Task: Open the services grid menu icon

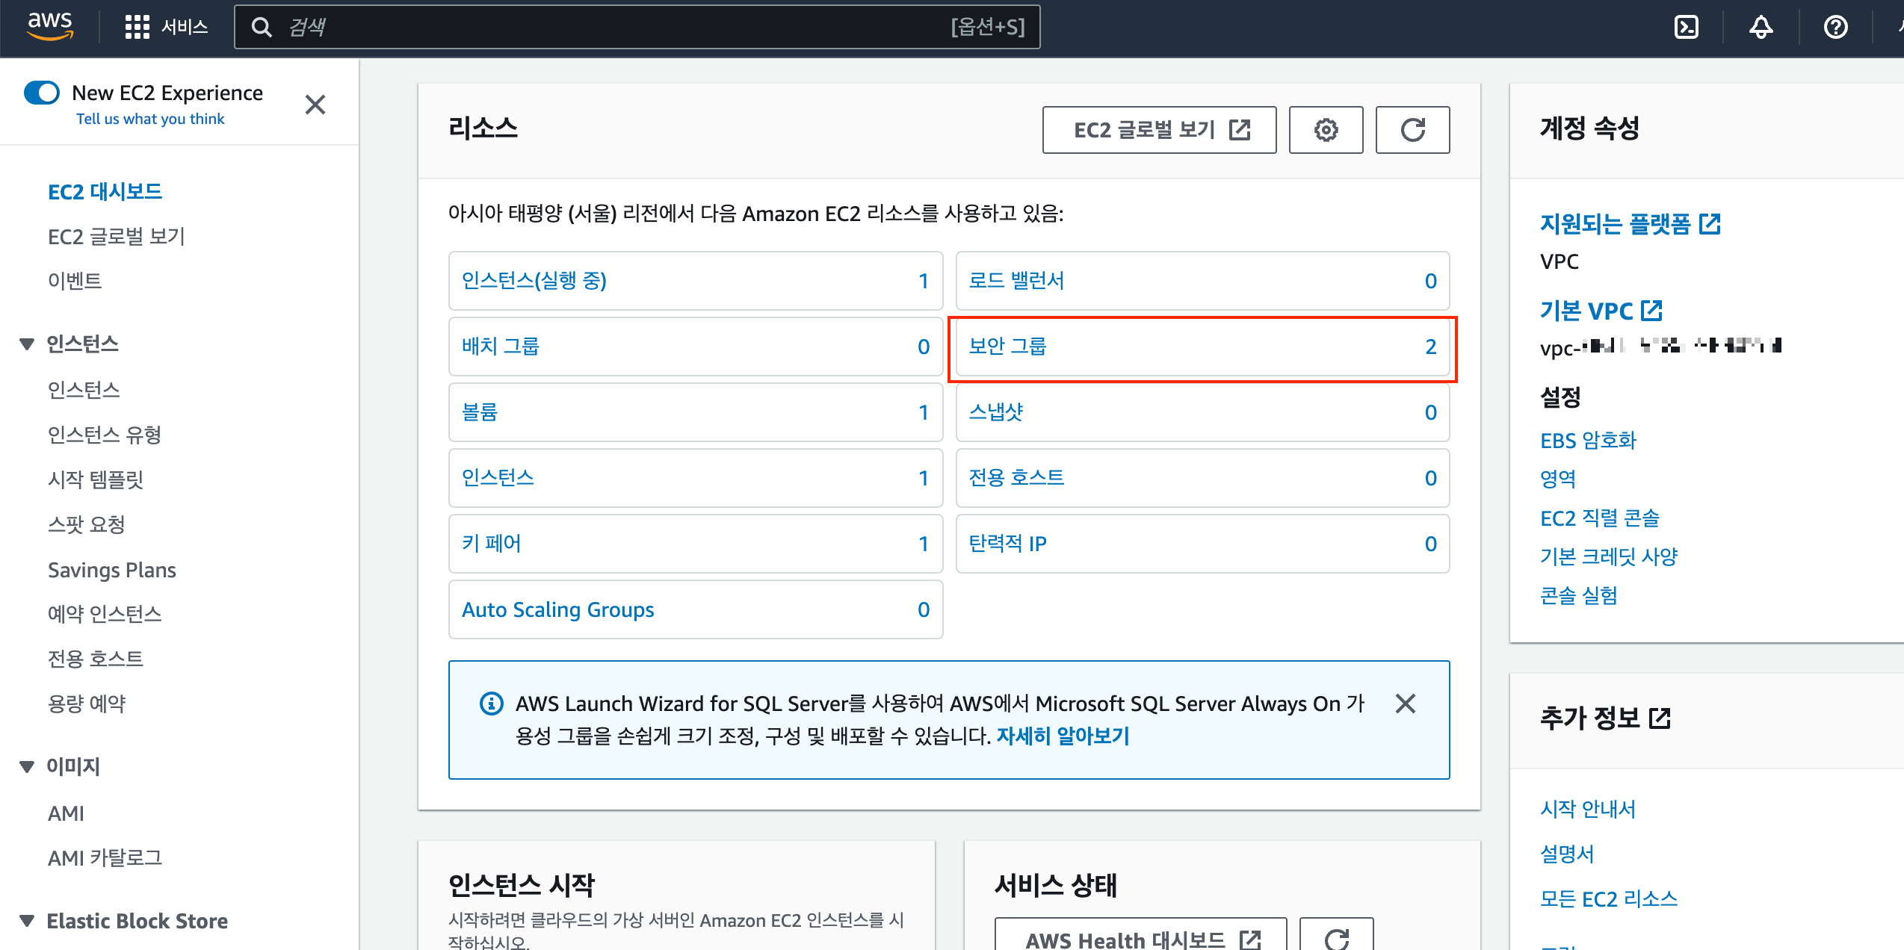Action: [137, 27]
